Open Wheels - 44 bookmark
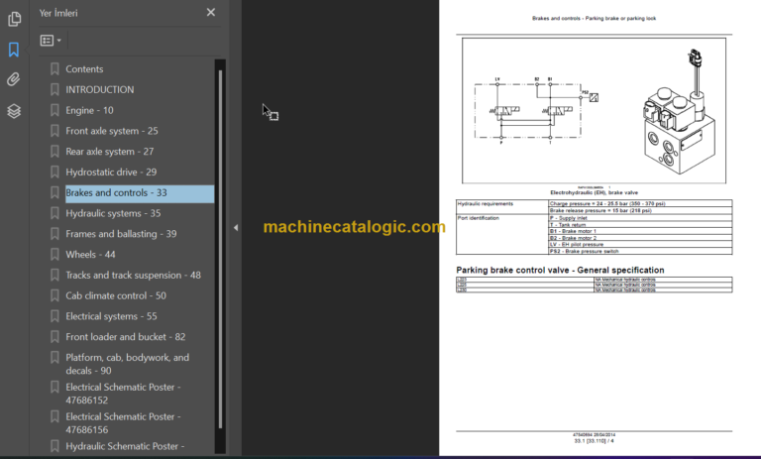Screen dimensions: 761x459 (x=90, y=255)
